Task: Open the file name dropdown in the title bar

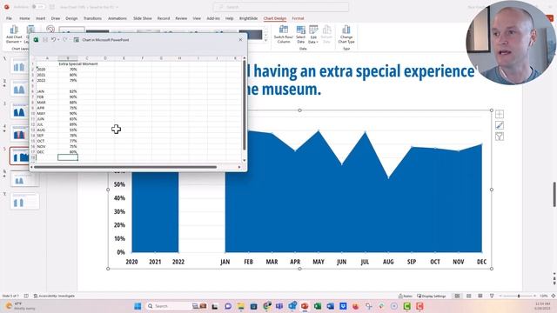Action: [117, 7]
